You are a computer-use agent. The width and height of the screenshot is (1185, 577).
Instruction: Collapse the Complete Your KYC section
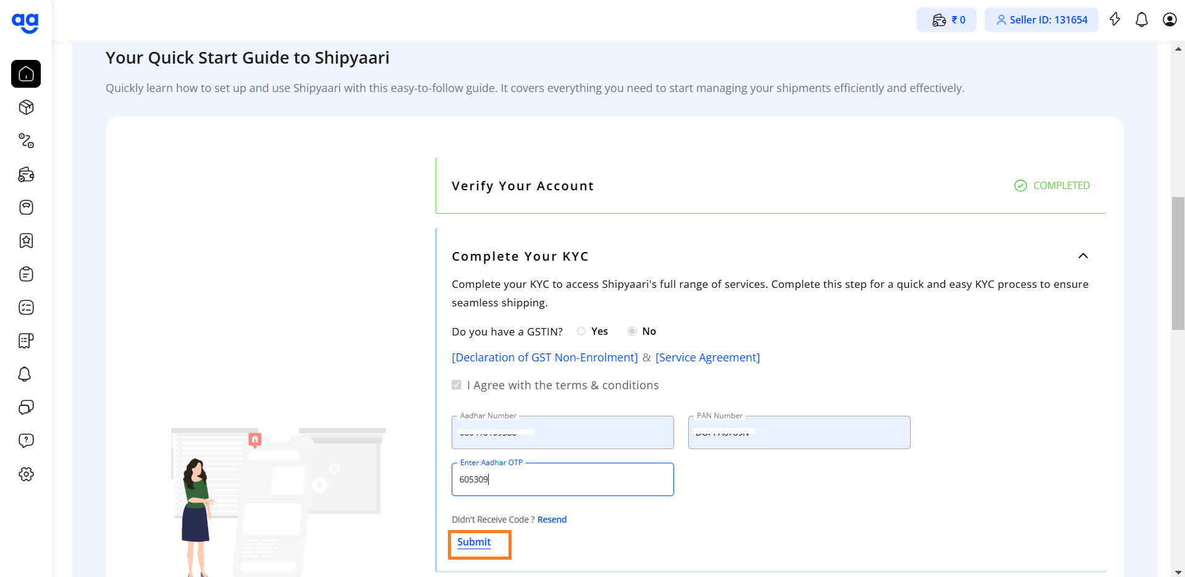click(x=1083, y=256)
